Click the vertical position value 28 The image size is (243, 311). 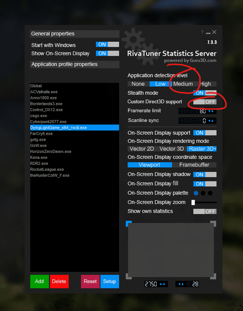[192, 284]
